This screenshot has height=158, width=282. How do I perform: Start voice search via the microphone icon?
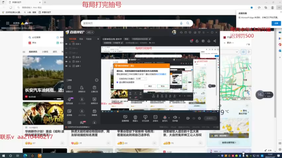(181, 23)
